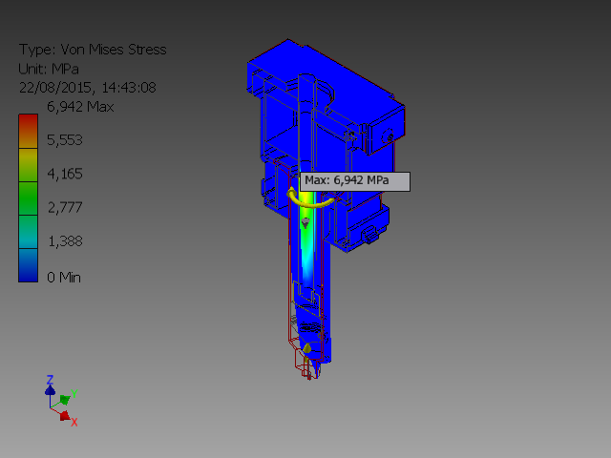This screenshot has width=611, height=458.
Task: Click the Unit: MPa label
Action: tap(49, 69)
